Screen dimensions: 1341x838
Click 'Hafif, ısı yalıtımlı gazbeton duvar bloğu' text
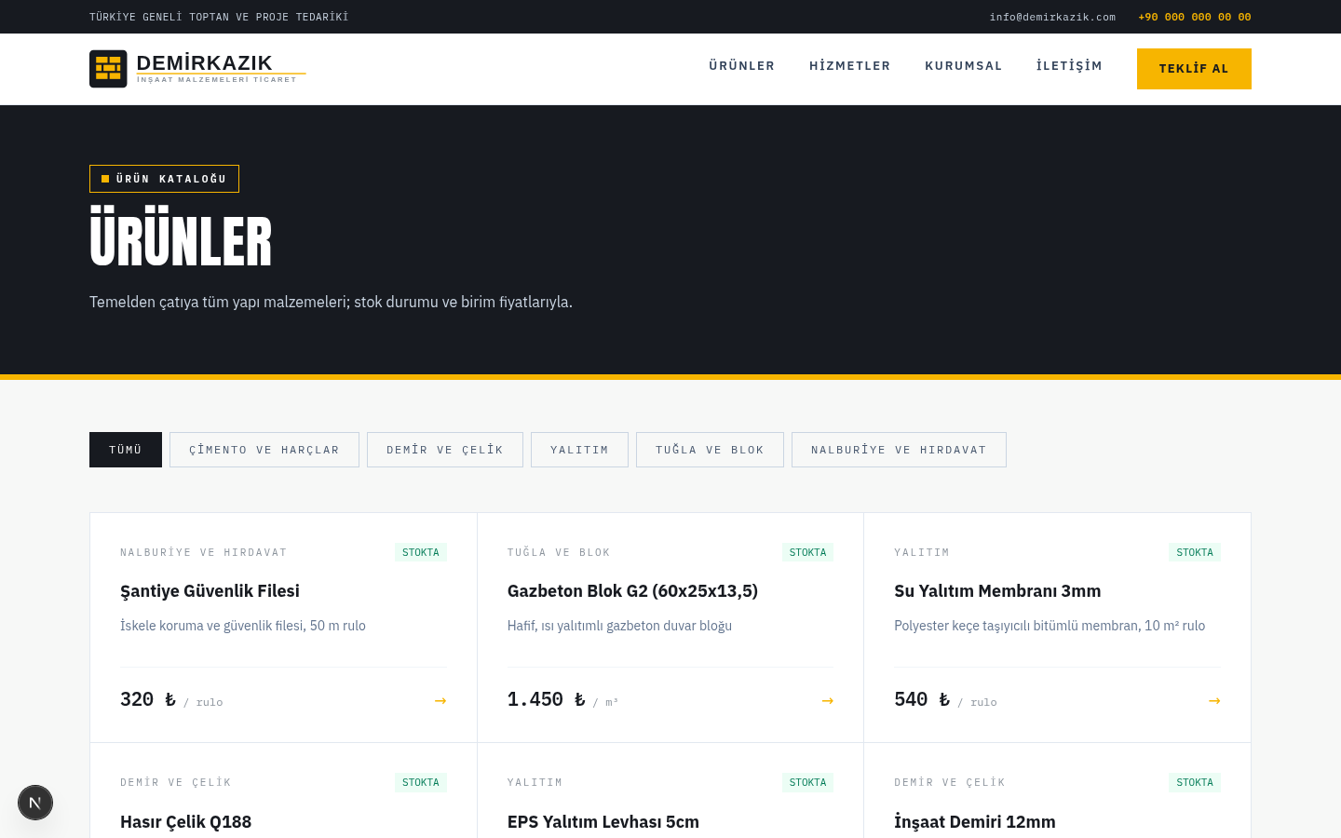pyautogui.click(x=619, y=626)
